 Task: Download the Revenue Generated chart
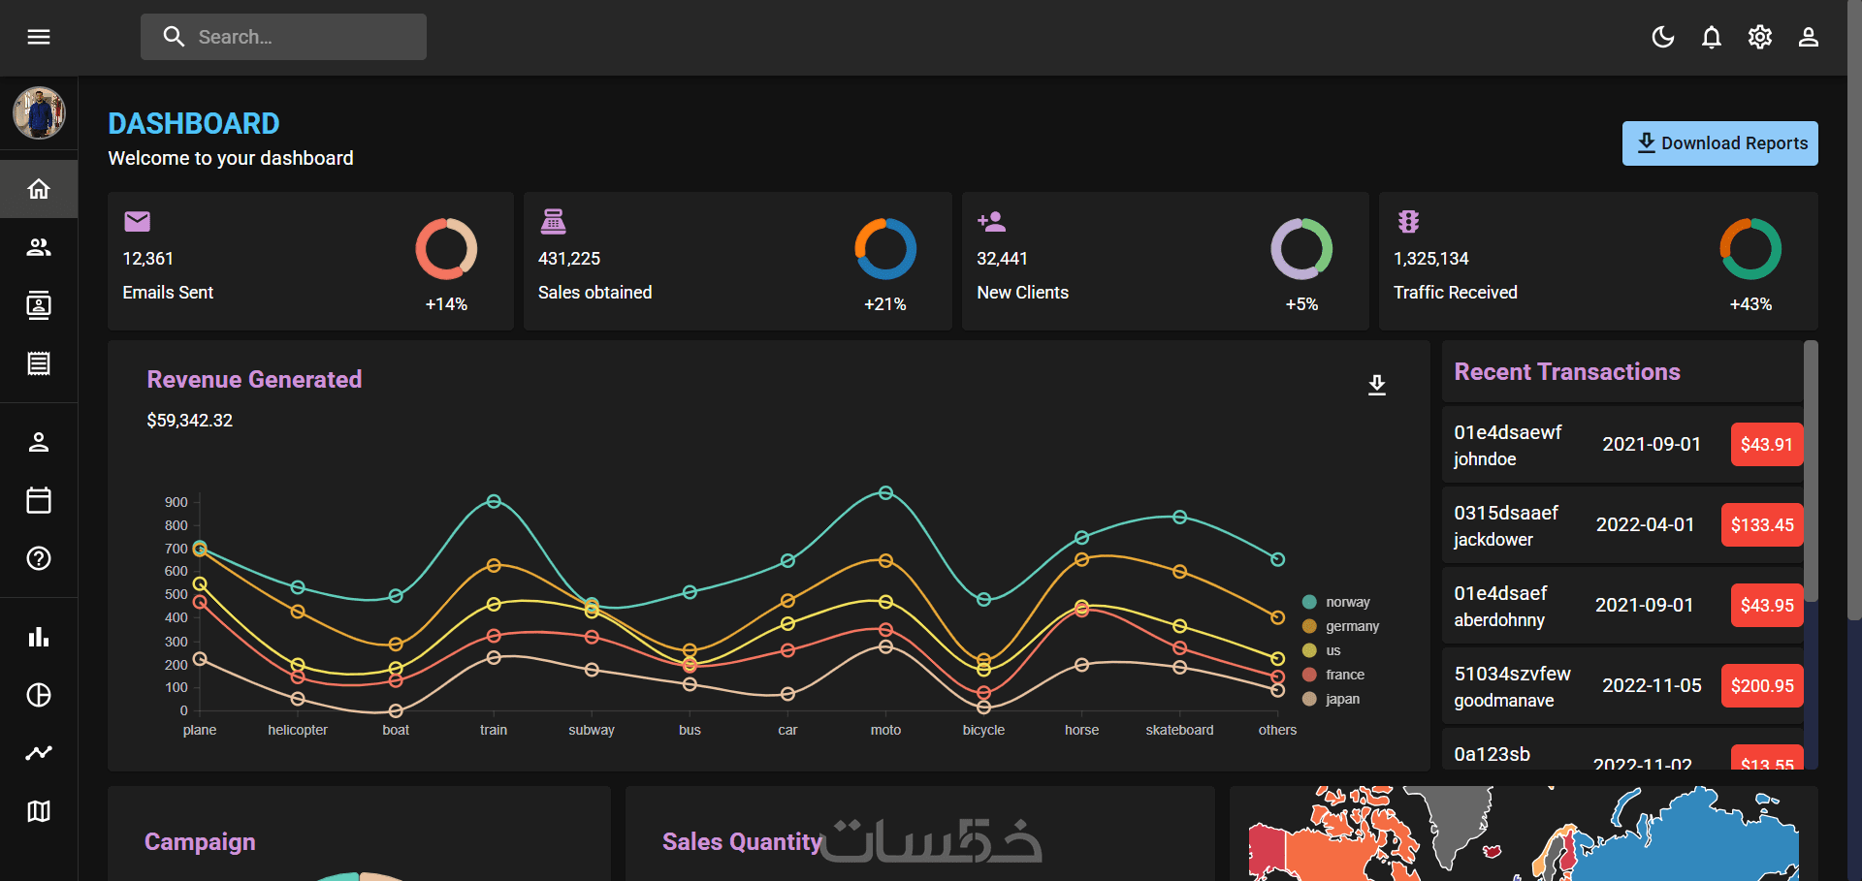coord(1377,385)
